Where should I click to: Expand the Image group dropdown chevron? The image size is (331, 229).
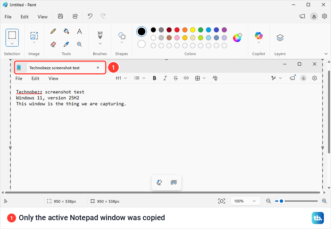click(34, 42)
